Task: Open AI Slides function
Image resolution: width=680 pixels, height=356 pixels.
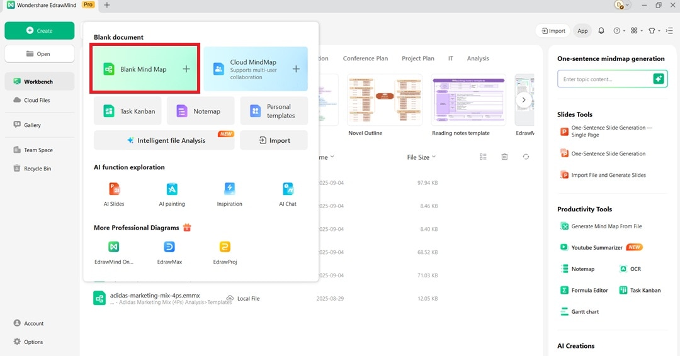Action: pyautogui.click(x=114, y=194)
